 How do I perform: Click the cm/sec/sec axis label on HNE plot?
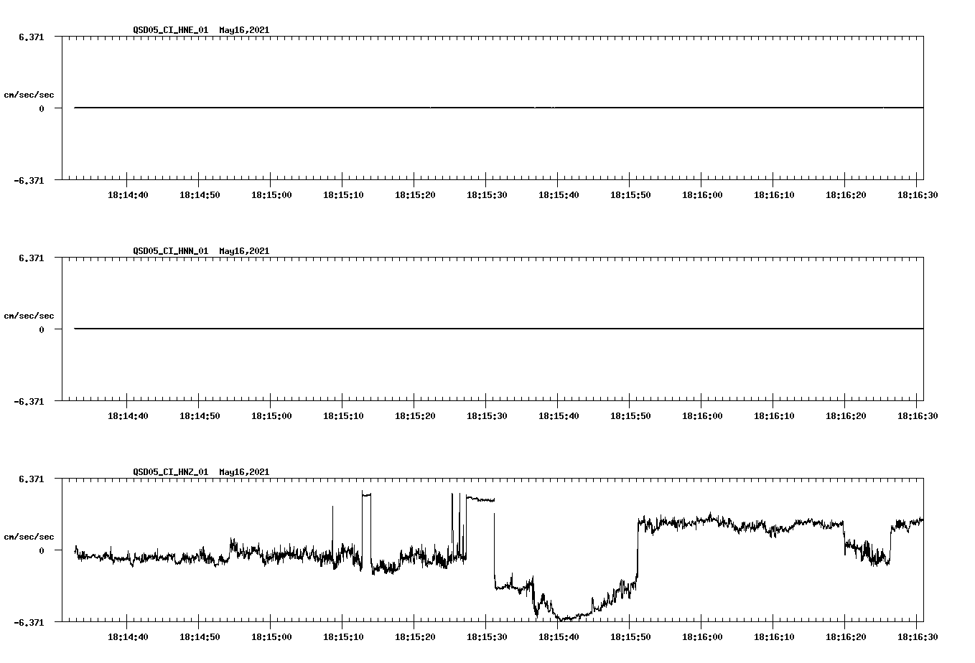(29, 93)
